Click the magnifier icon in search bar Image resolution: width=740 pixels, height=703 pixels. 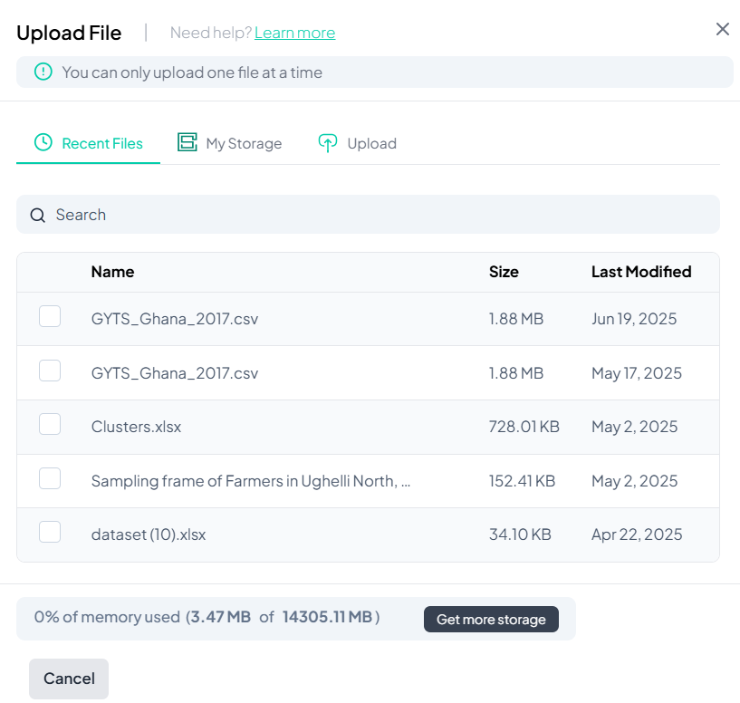pos(38,216)
